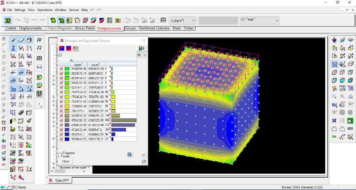Click the color isofield icon in narrow left column

[x=40, y=86]
